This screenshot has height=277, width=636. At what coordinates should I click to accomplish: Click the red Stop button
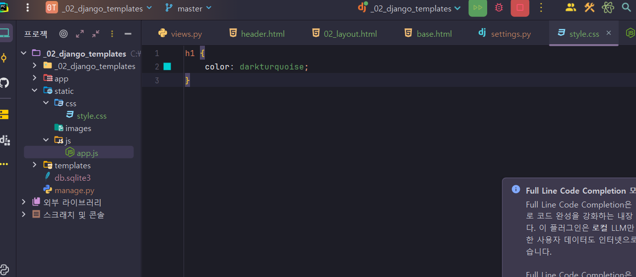pos(520,8)
